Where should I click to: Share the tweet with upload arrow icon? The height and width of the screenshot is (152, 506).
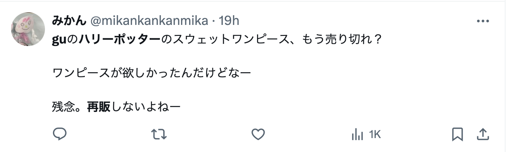point(482,134)
